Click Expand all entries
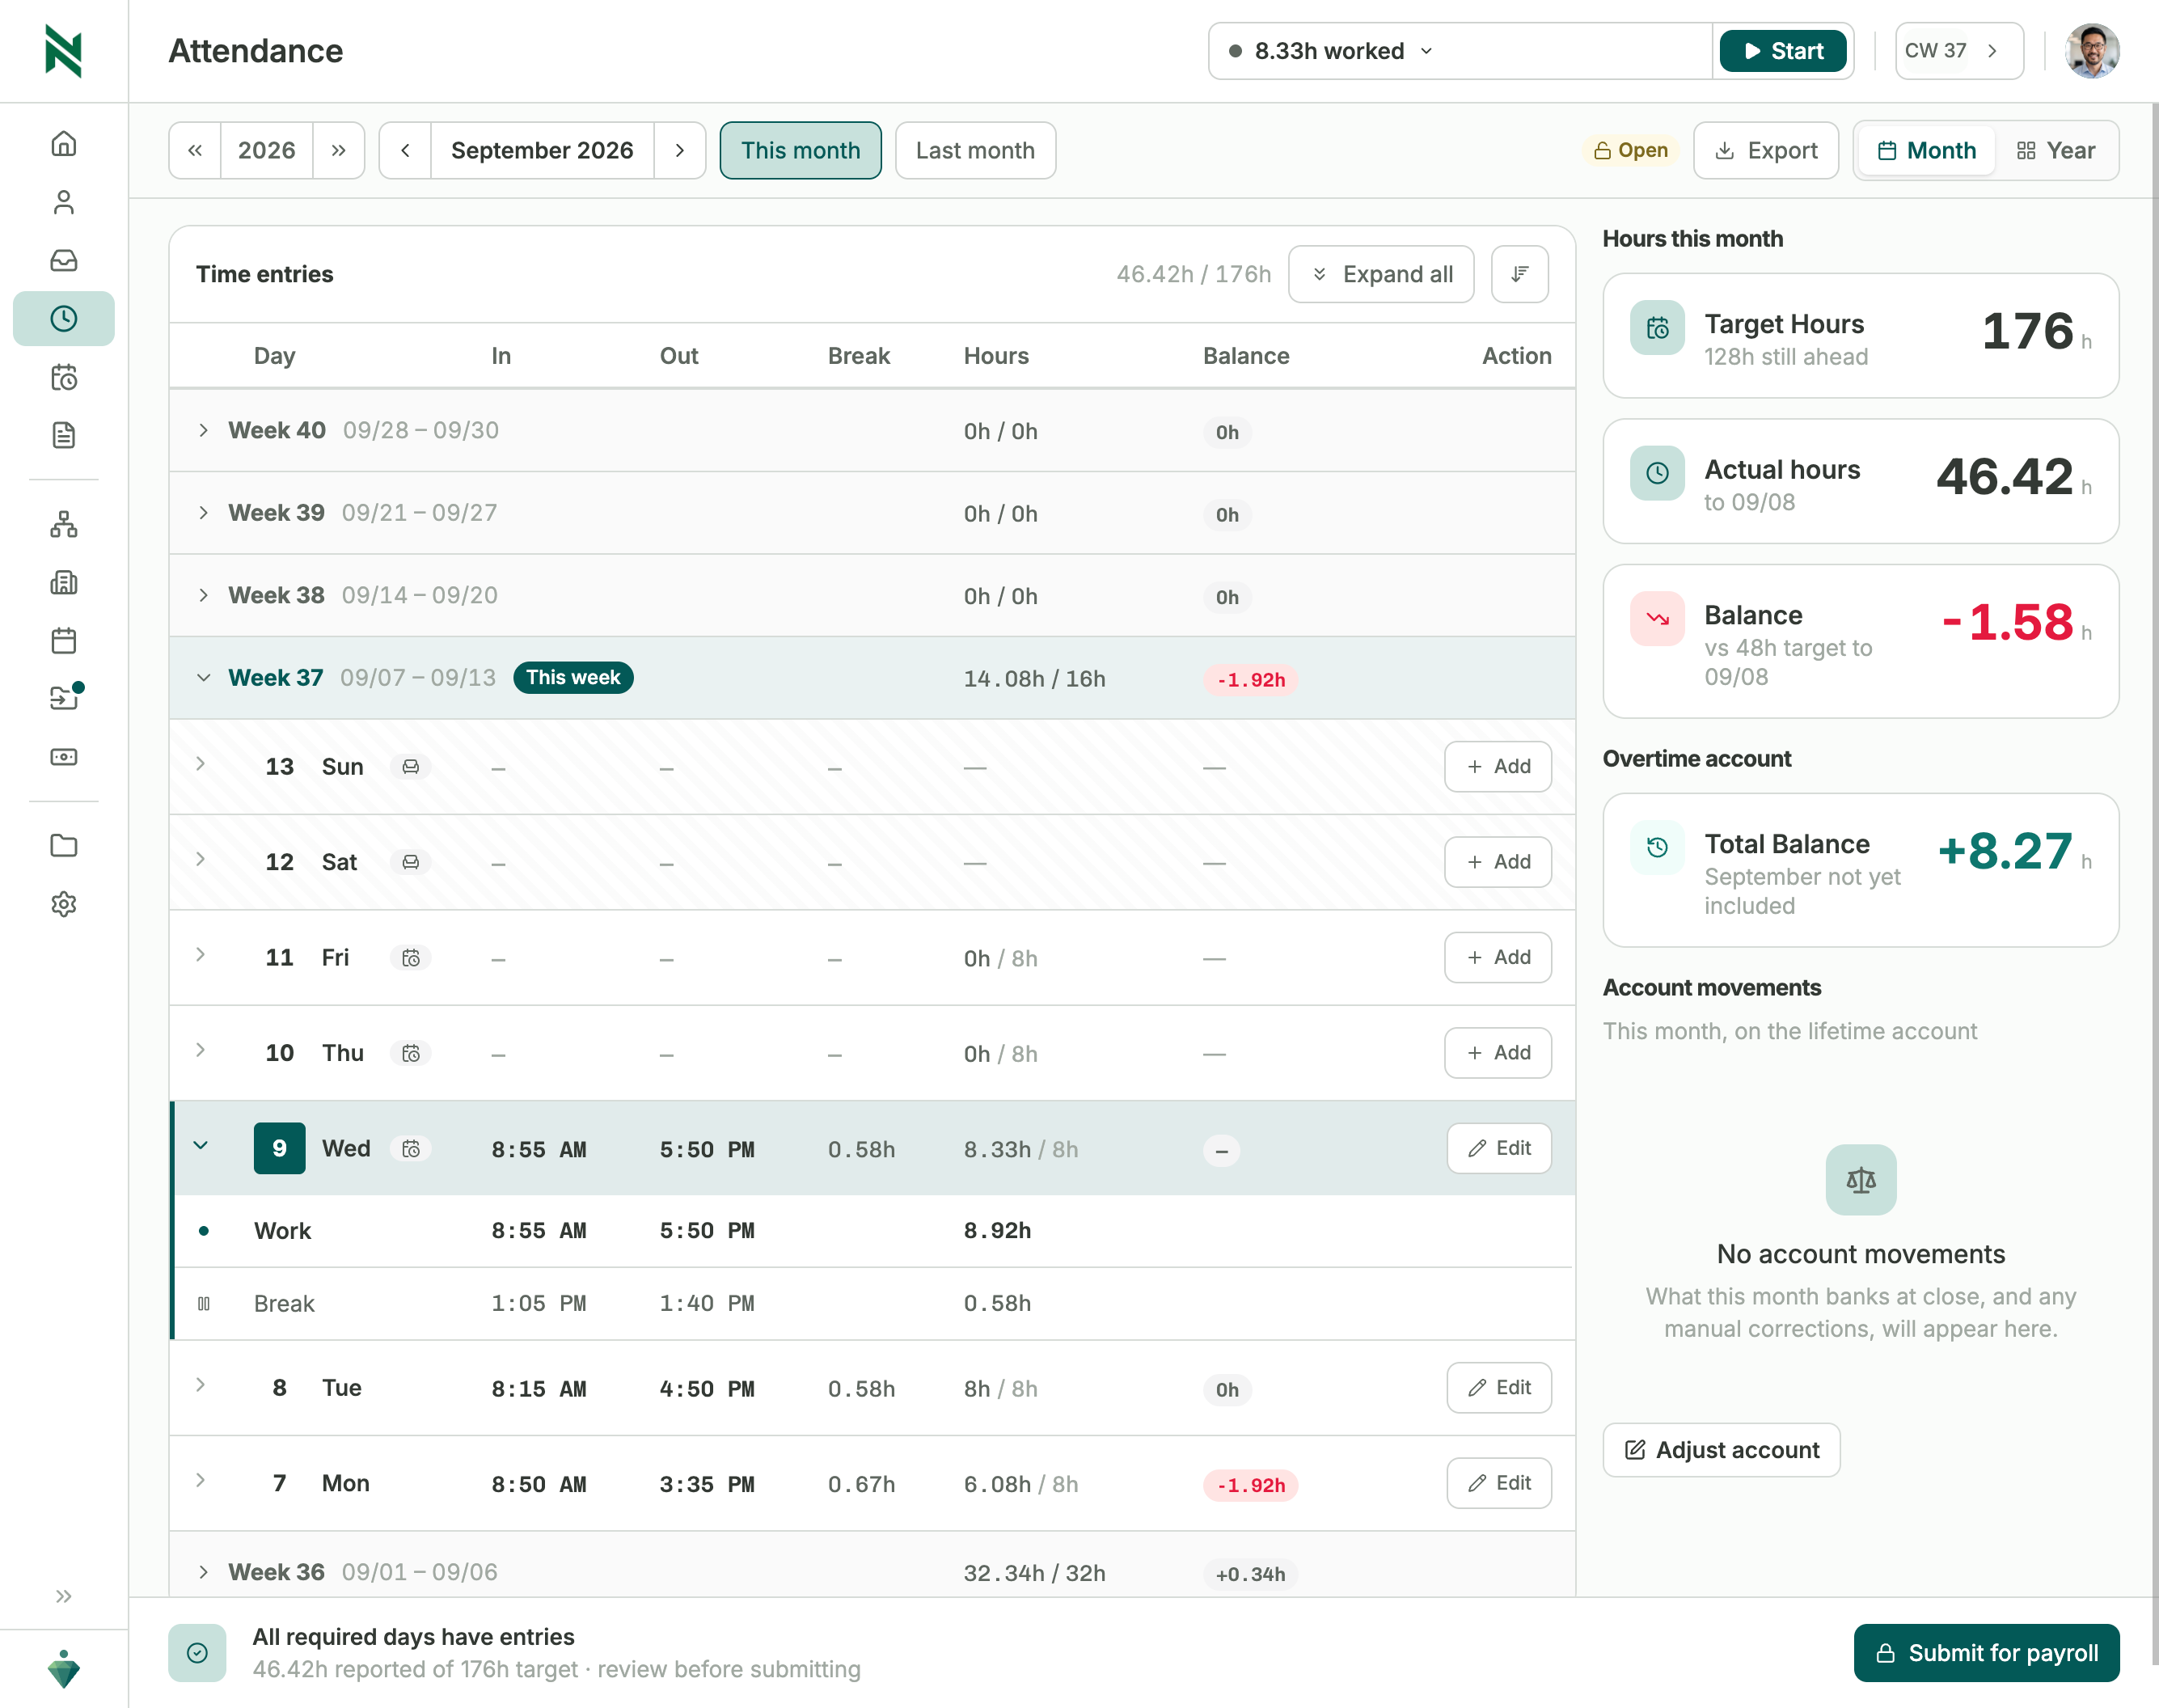Screen dimensions: 2159x1708 point(1381,274)
